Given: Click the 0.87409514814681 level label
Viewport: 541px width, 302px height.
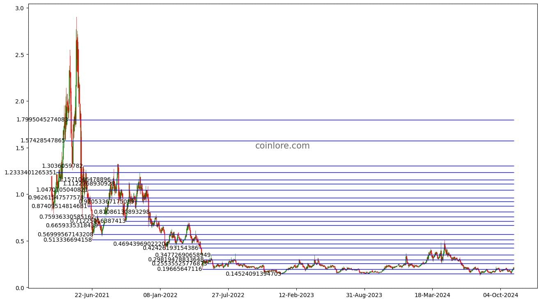Looking at the screenshot, I should pyautogui.click(x=59, y=206).
